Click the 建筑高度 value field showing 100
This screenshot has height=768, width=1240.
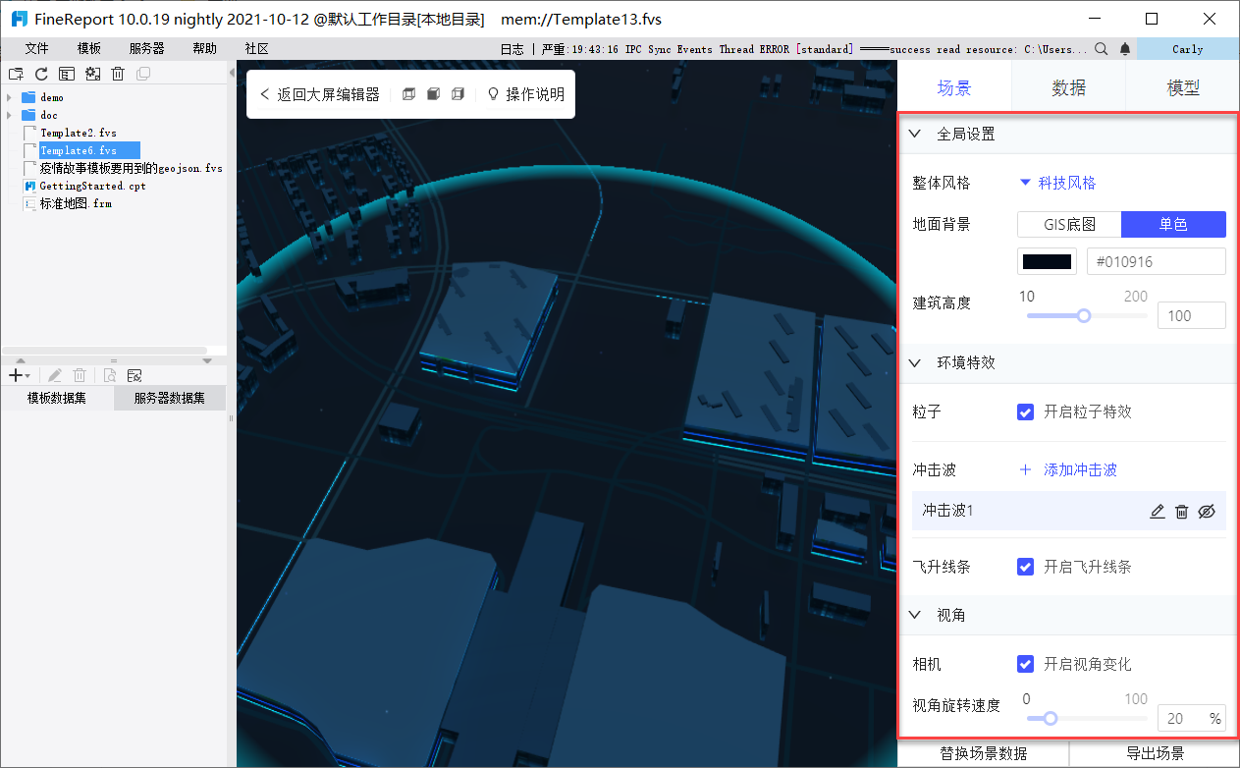click(x=1191, y=315)
